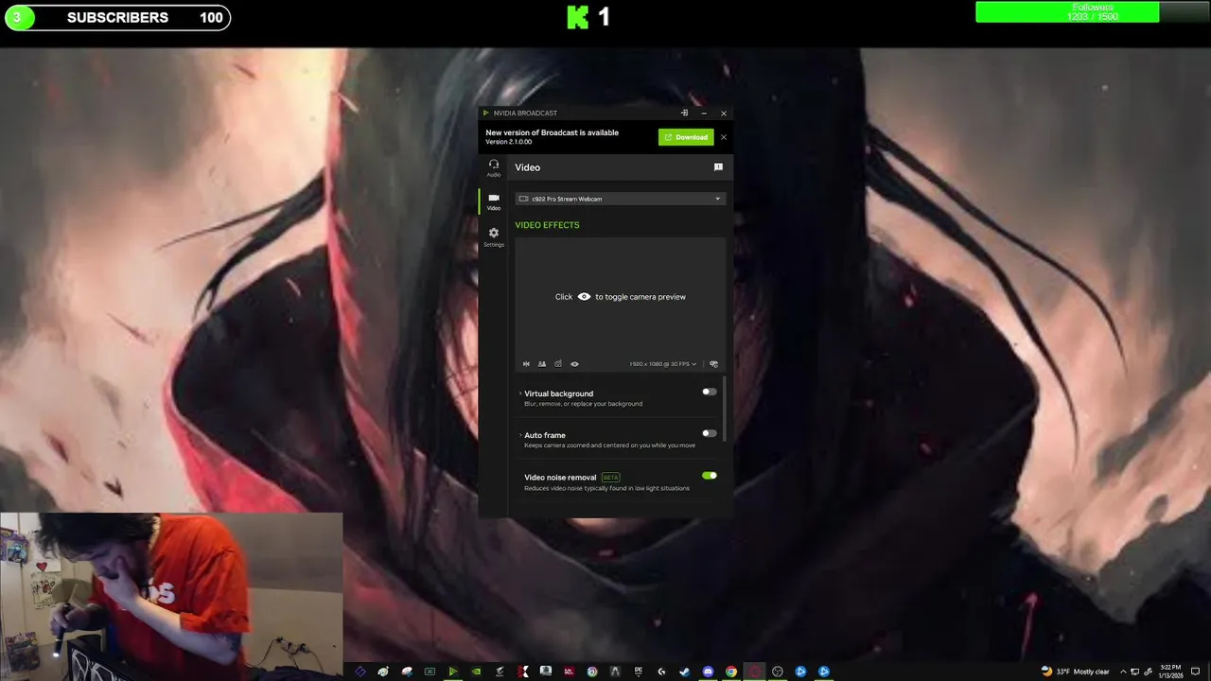Click the dark camera preview area
Screen dimensions: 1211x681
coord(620,303)
